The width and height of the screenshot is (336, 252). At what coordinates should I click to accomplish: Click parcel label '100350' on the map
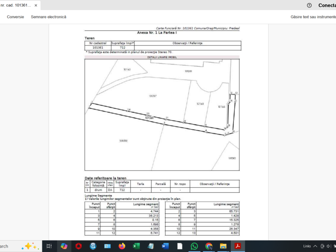pyautogui.click(x=123, y=141)
